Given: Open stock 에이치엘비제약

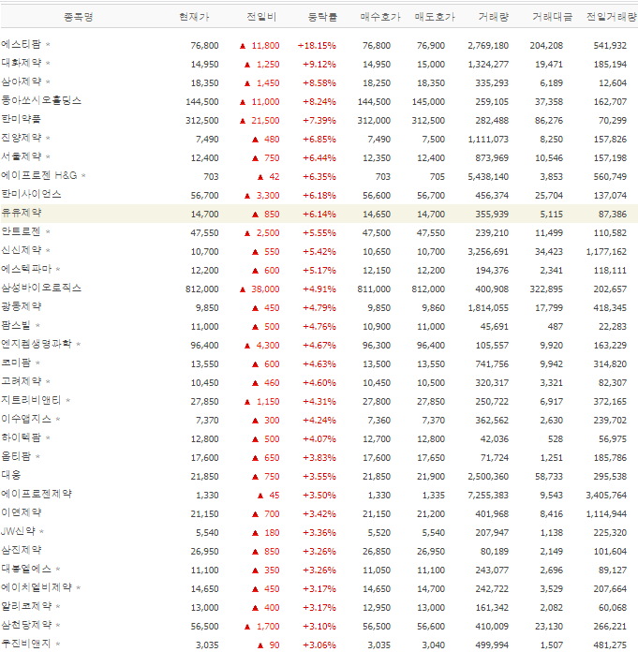Looking at the screenshot, I should (37, 587).
